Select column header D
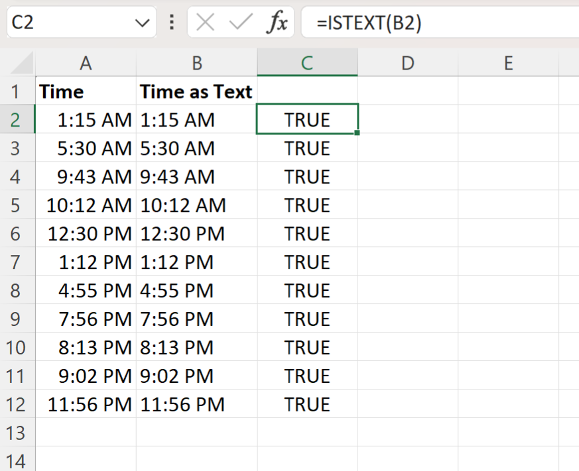The height and width of the screenshot is (471, 579). (x=407, y=63)
